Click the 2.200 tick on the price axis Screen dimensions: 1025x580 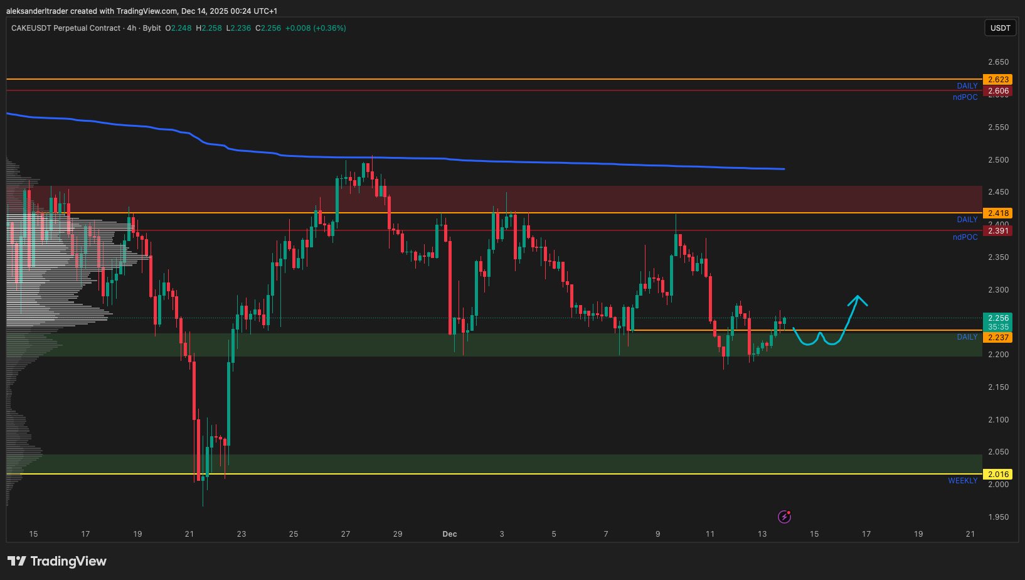[998, 355]
